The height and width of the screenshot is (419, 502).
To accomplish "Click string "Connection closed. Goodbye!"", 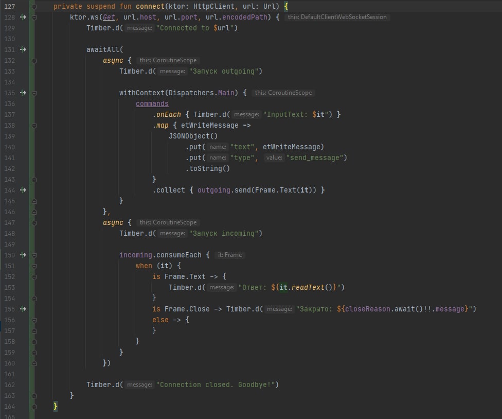I will tap(216, 385).
